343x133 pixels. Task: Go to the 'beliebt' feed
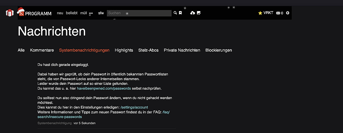(72, 13)
